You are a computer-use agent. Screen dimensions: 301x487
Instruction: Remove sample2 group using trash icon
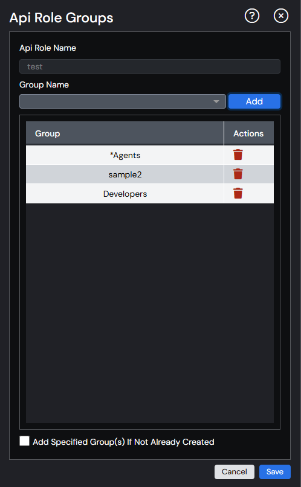pyautogui.click(x=238, y=174)
